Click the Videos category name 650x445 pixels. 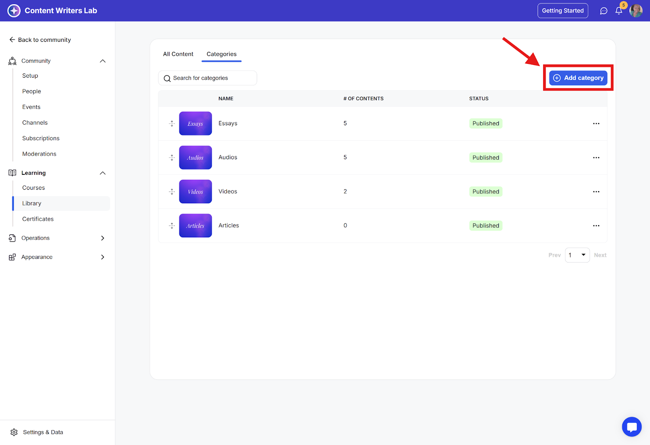pyautogui.click(x=228, y=191)
